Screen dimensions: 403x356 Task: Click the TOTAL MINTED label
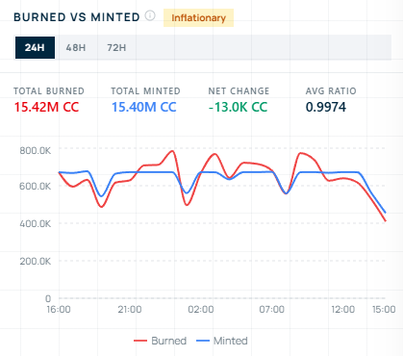[x=145, y=91]
